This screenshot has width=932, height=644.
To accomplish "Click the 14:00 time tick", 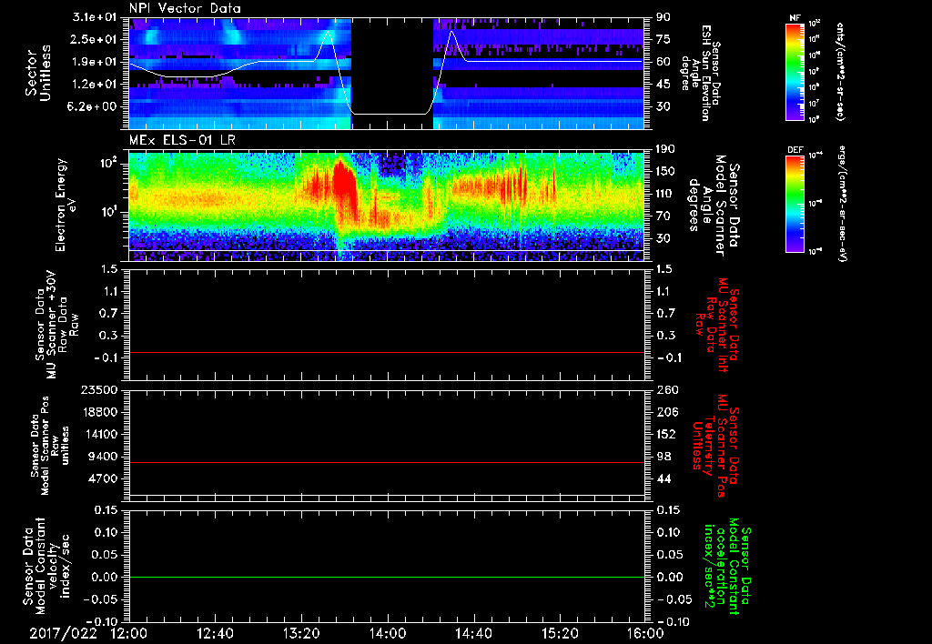I will coord(388,633).
